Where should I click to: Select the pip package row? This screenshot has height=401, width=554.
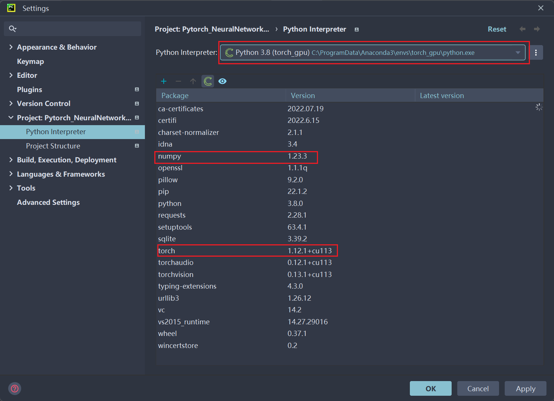point(350,191)
